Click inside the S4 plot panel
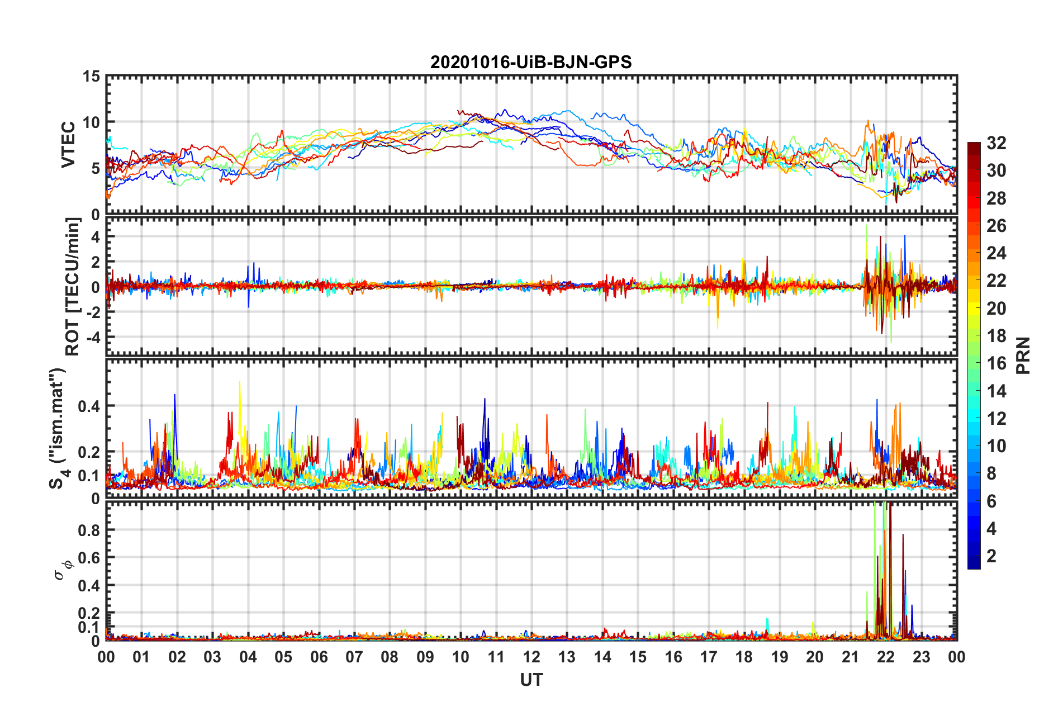The width and height of the screenshot is (1063, 711). tap(531, 428)
